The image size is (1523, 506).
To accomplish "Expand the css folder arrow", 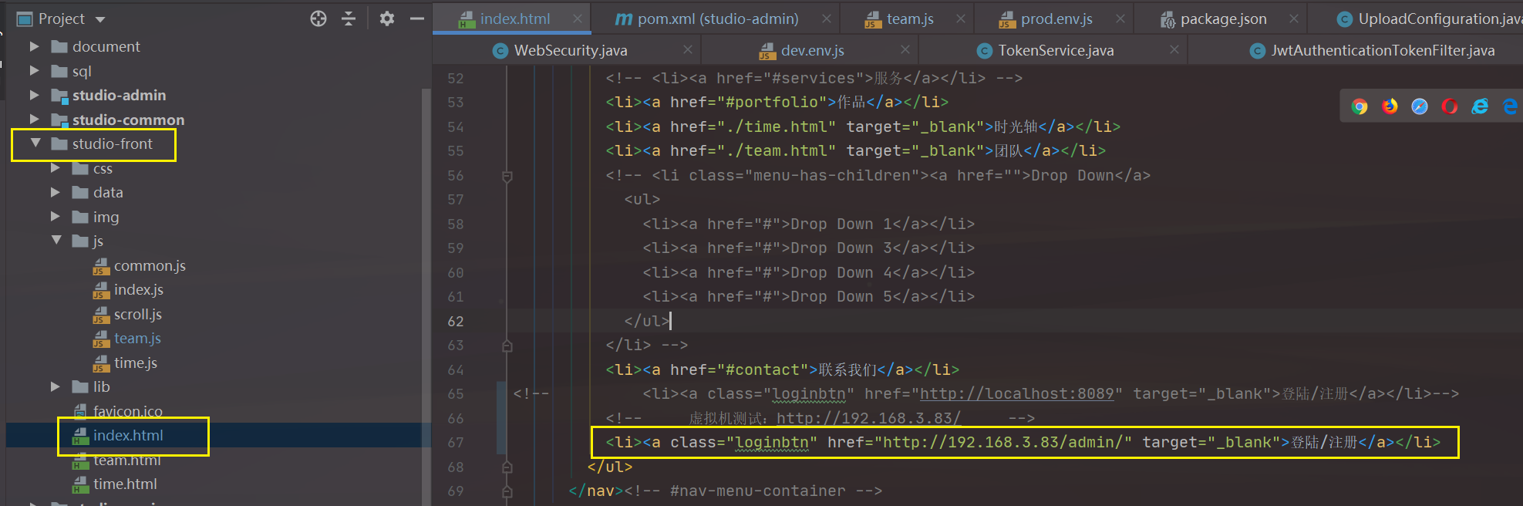I will [56, 168].
